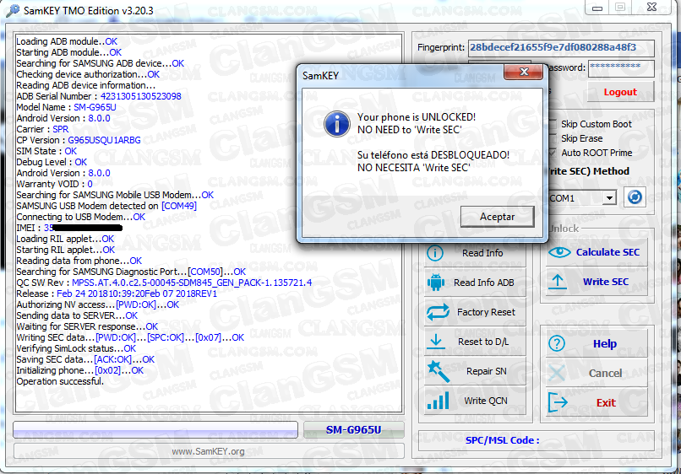The width and height of the screenshot is (681, 474).
Task: Click the Help question mark icon
Action: 556,343
